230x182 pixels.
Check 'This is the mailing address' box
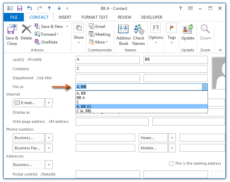pyautogui.click(x=171, y=164)
